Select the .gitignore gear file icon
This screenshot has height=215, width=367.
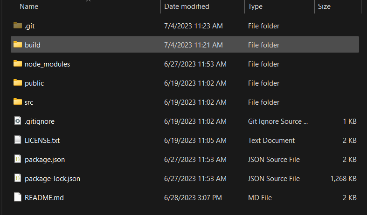pyautogui.click(x=18, y=121)
